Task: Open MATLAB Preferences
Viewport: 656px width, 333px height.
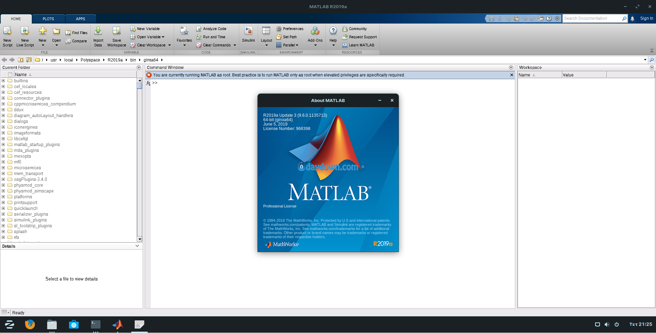Action: click(x=290, y=29)
